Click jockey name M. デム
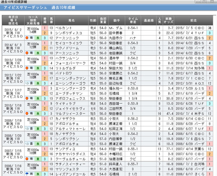The image size is (217, 176). (x=116, y=28)
